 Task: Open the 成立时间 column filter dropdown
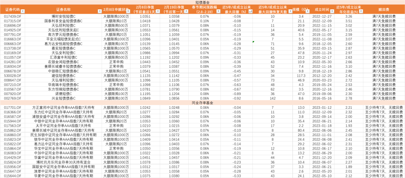point(333,11)
